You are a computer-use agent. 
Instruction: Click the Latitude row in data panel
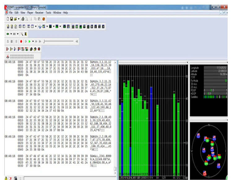[x=209, y=71]
